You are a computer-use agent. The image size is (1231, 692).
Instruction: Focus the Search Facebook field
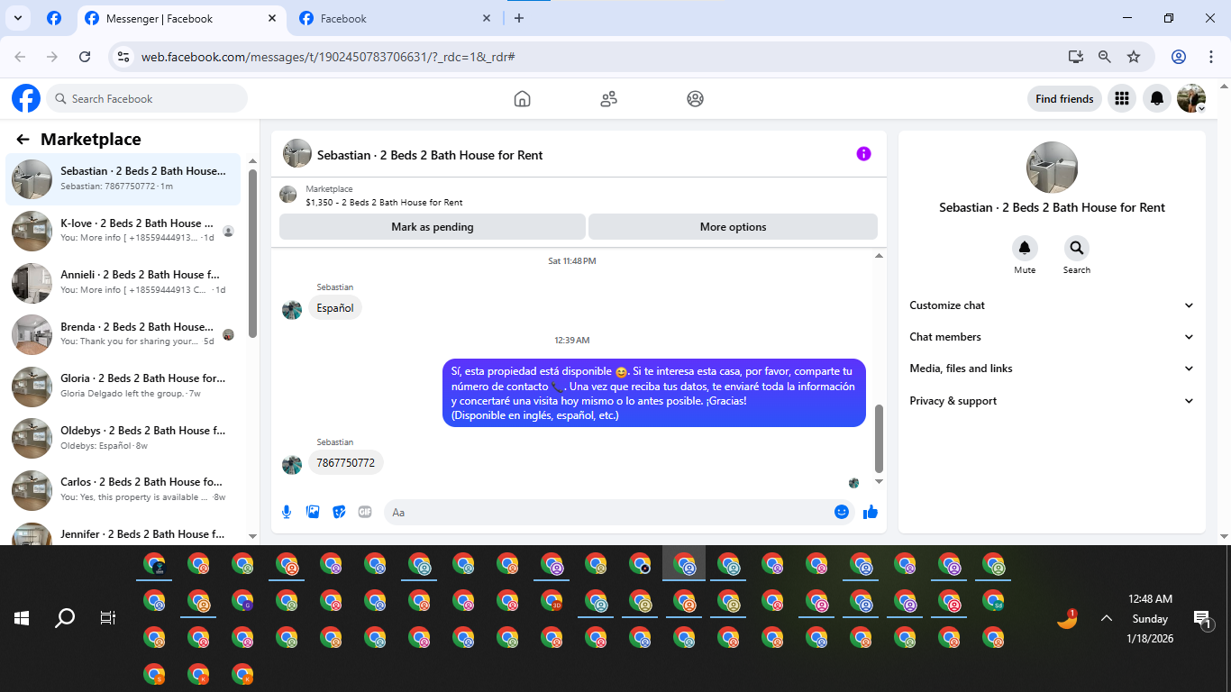point(147,98)
